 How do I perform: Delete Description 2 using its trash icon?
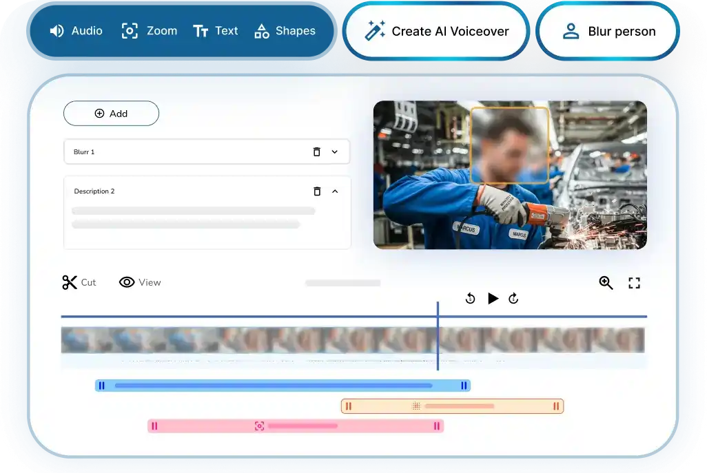pyautogui.click(x=316, y=191)
